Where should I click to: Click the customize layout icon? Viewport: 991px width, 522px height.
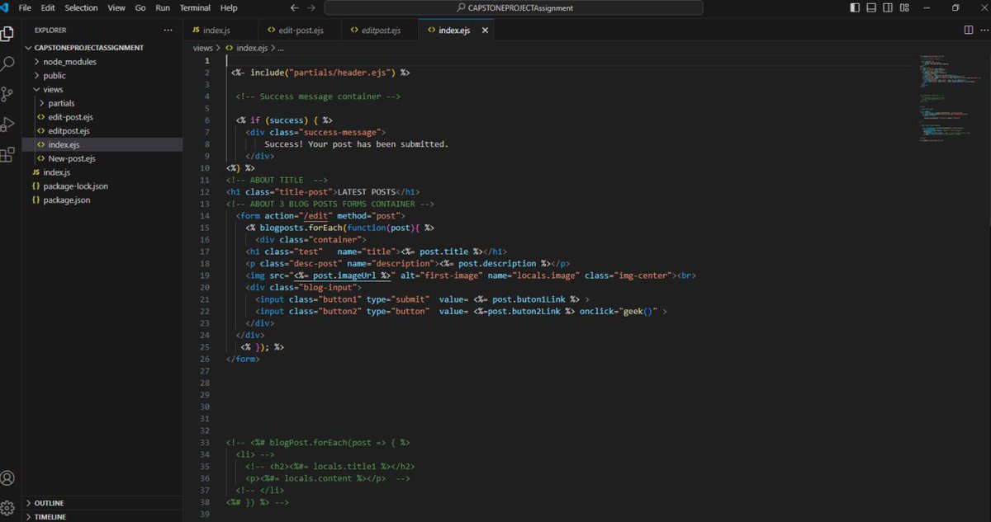click(x=904, y=7)
